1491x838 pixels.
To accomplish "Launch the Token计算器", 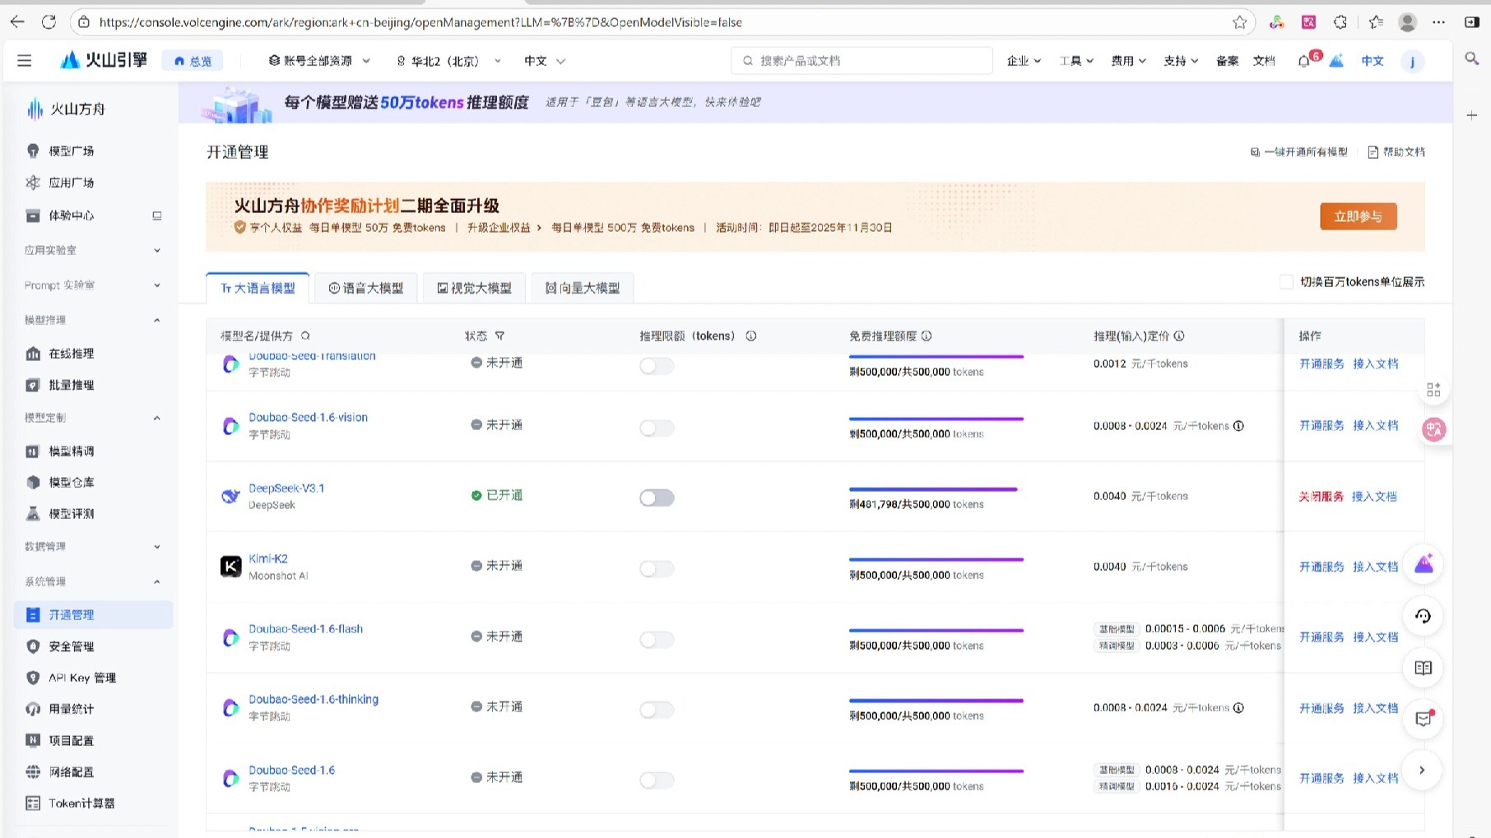I will click(81, 803).
